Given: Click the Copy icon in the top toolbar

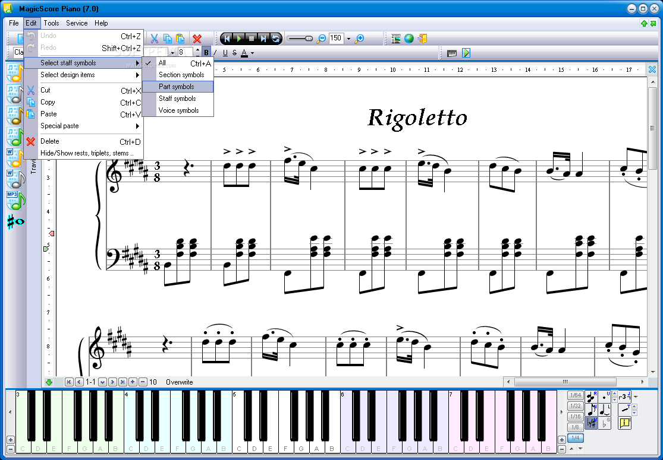Looking at the screenshot, I should click(x=168, y=39).
